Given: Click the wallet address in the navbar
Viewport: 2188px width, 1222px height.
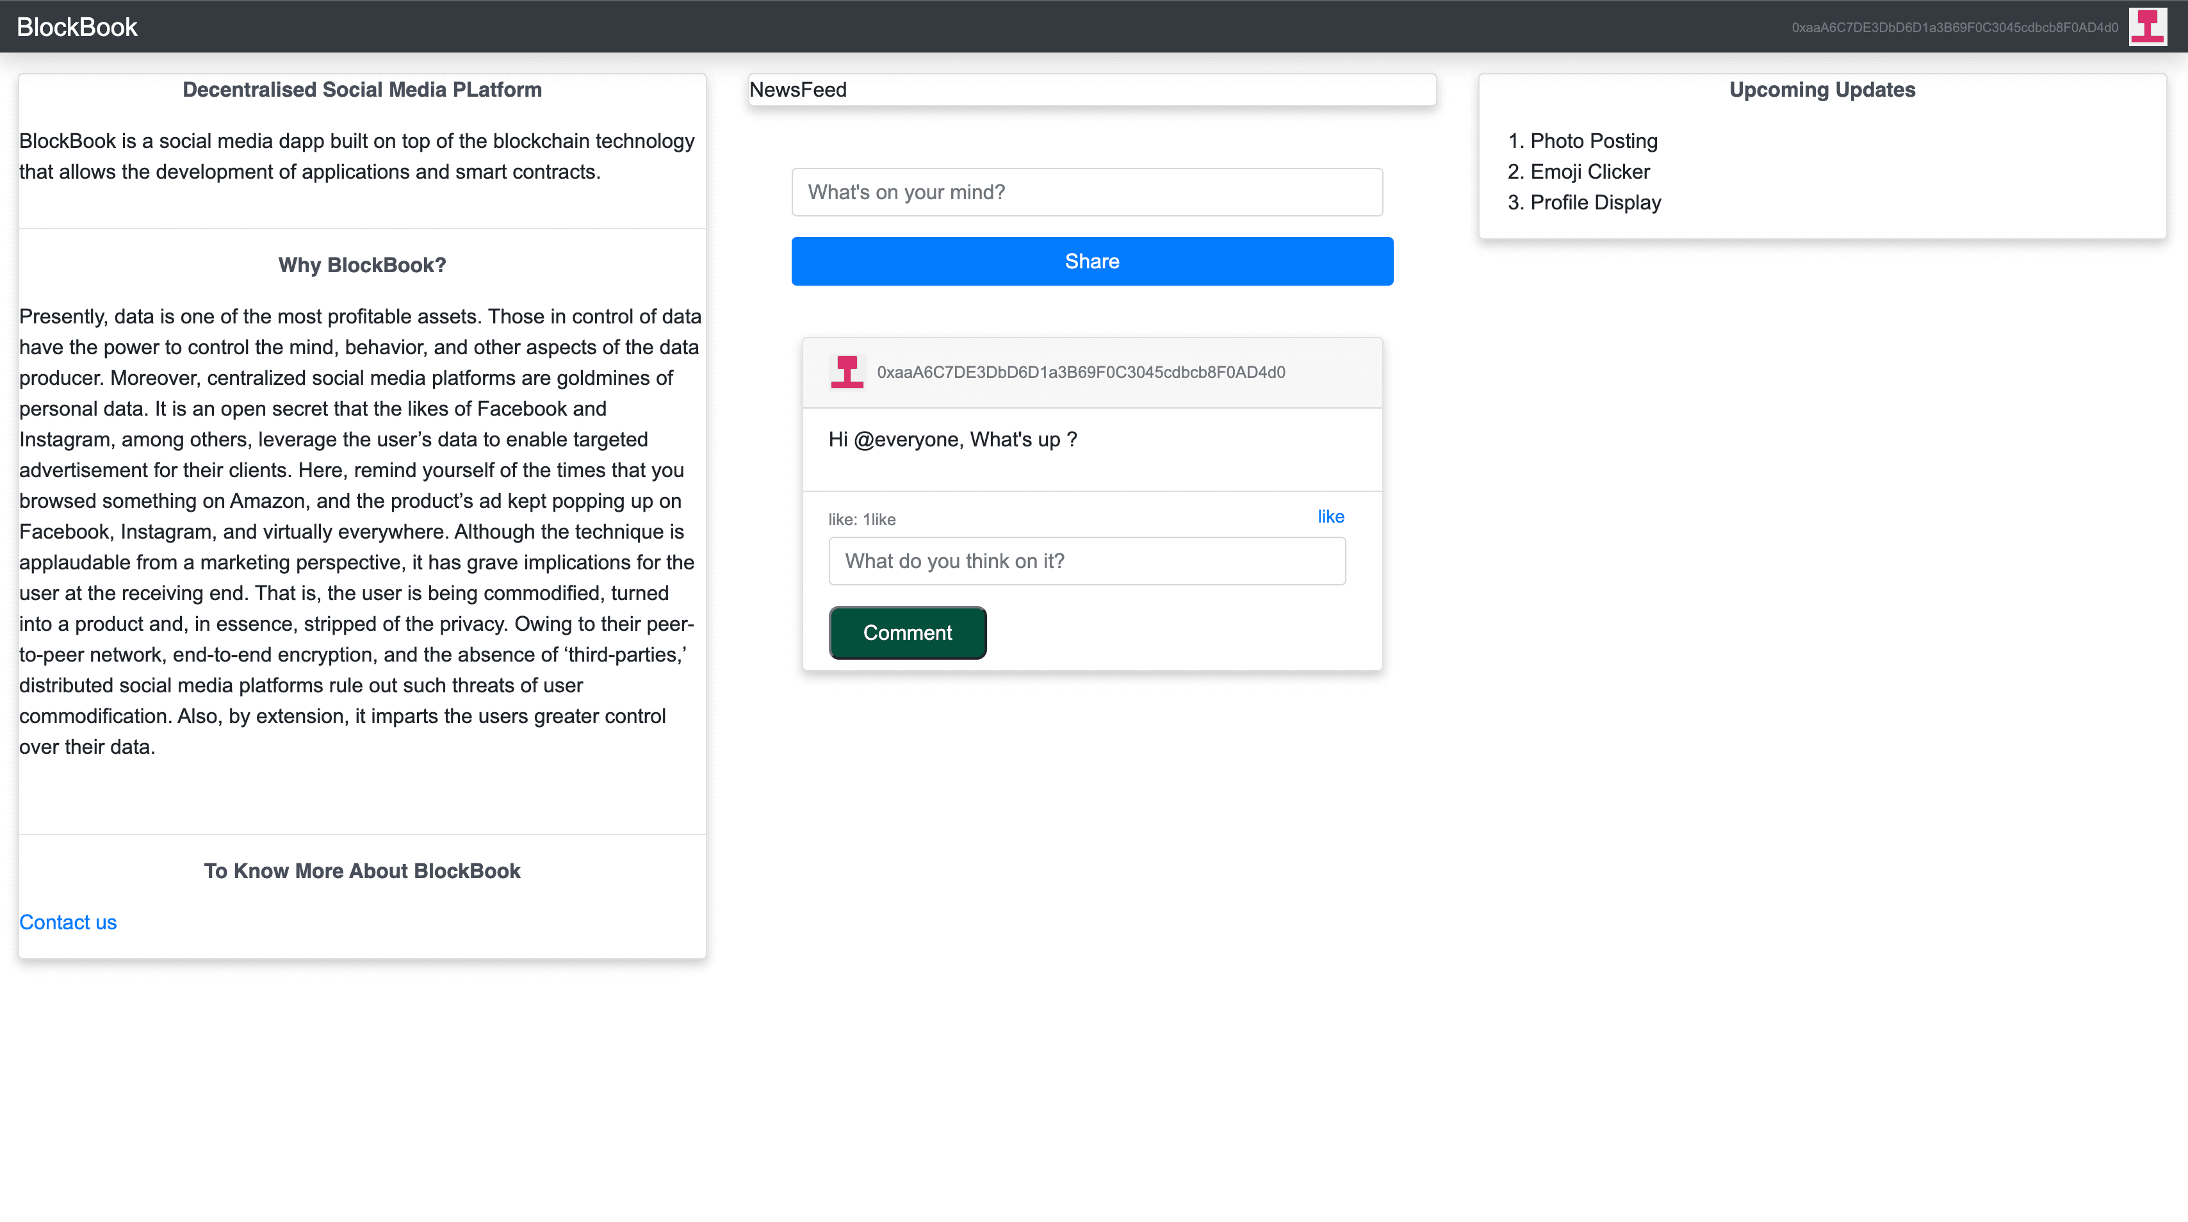Looking at the screenshot, I should click(1954, 27).
